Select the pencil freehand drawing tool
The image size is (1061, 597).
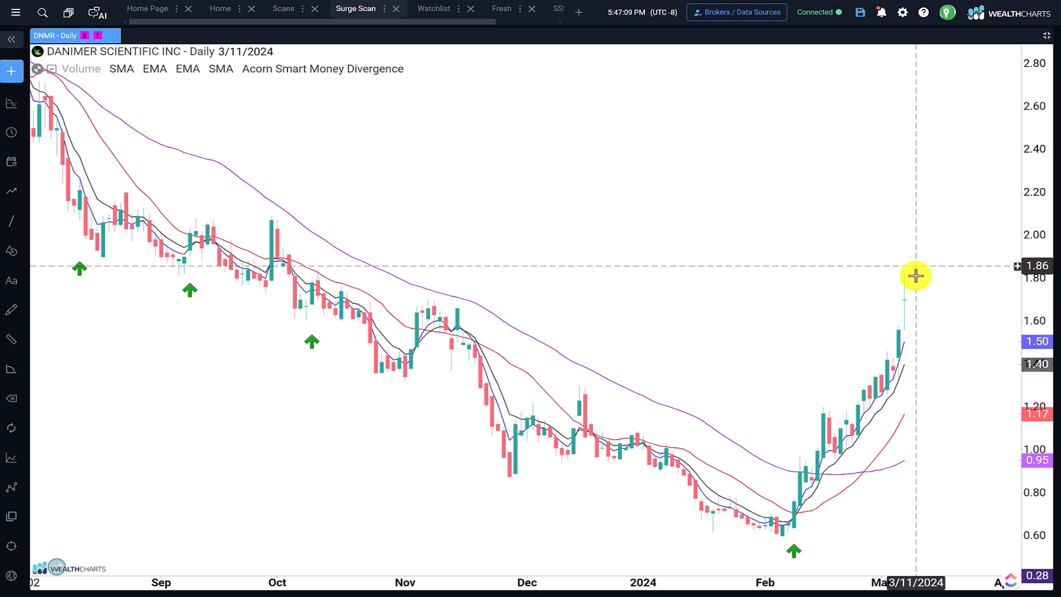(x=12, y=310)
